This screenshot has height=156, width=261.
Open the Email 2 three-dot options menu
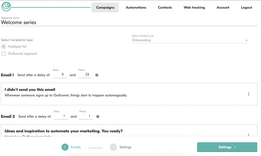coord(249,135)
